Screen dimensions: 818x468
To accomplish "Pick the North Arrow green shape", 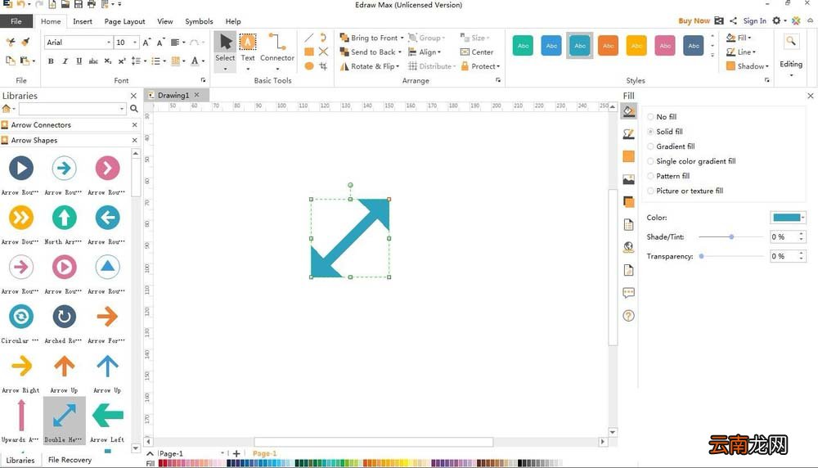I will click(64, 218).
